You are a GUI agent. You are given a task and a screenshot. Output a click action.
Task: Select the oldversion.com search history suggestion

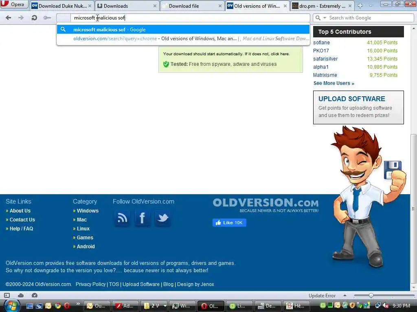(183, 39)
